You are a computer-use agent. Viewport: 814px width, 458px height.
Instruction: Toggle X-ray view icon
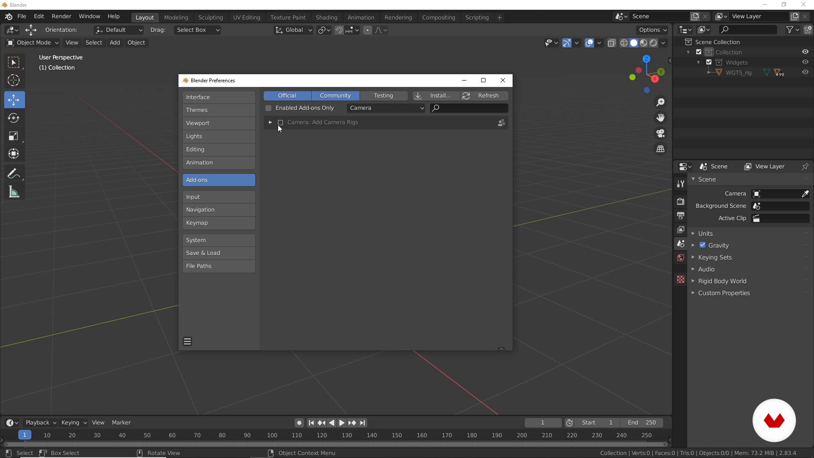coord(611,43)
